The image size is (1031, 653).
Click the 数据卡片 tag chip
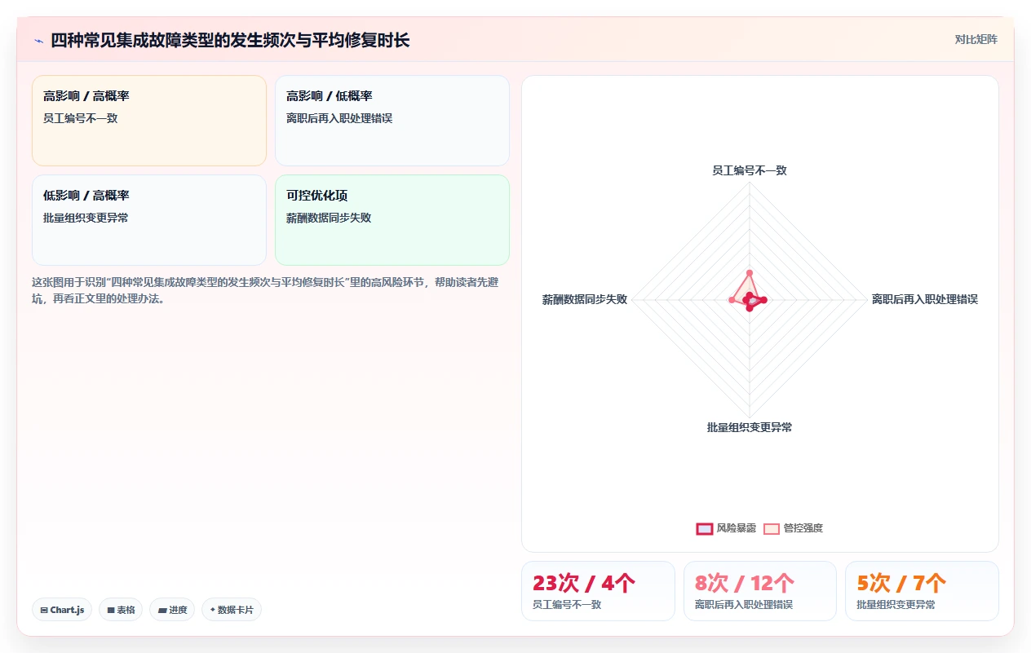(x=232, y=610)
